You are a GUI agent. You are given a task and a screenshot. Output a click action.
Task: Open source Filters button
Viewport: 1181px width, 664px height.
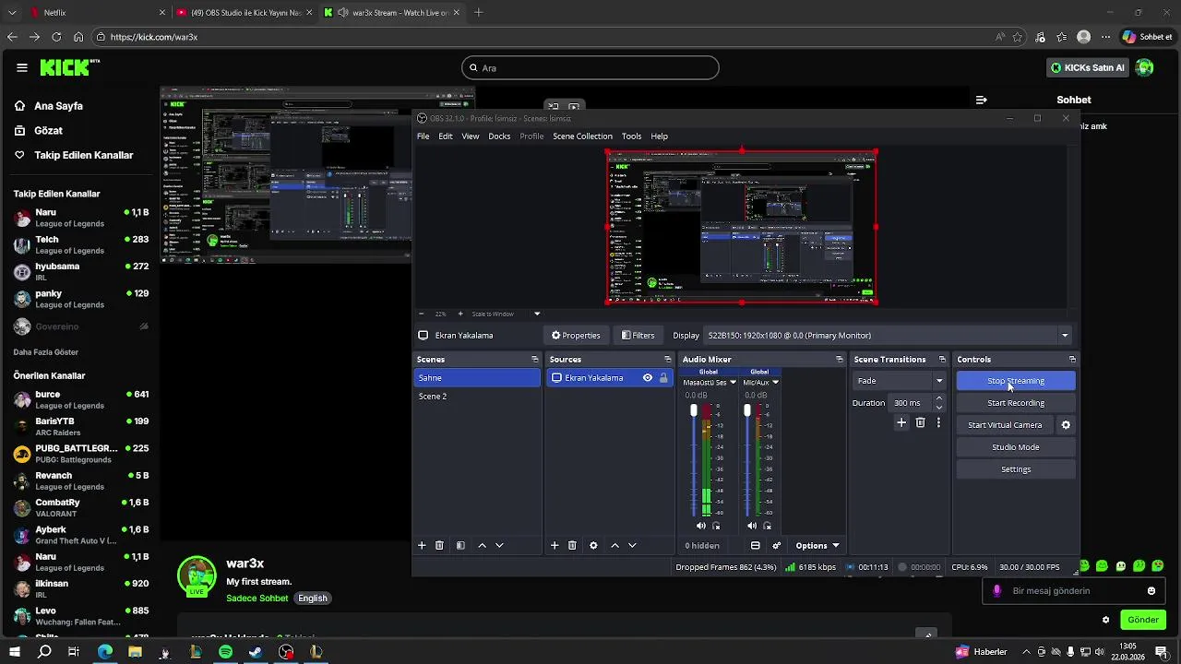tap(638, 336)
